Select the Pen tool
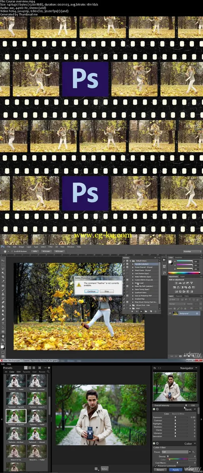 click(x=3, y=319)
